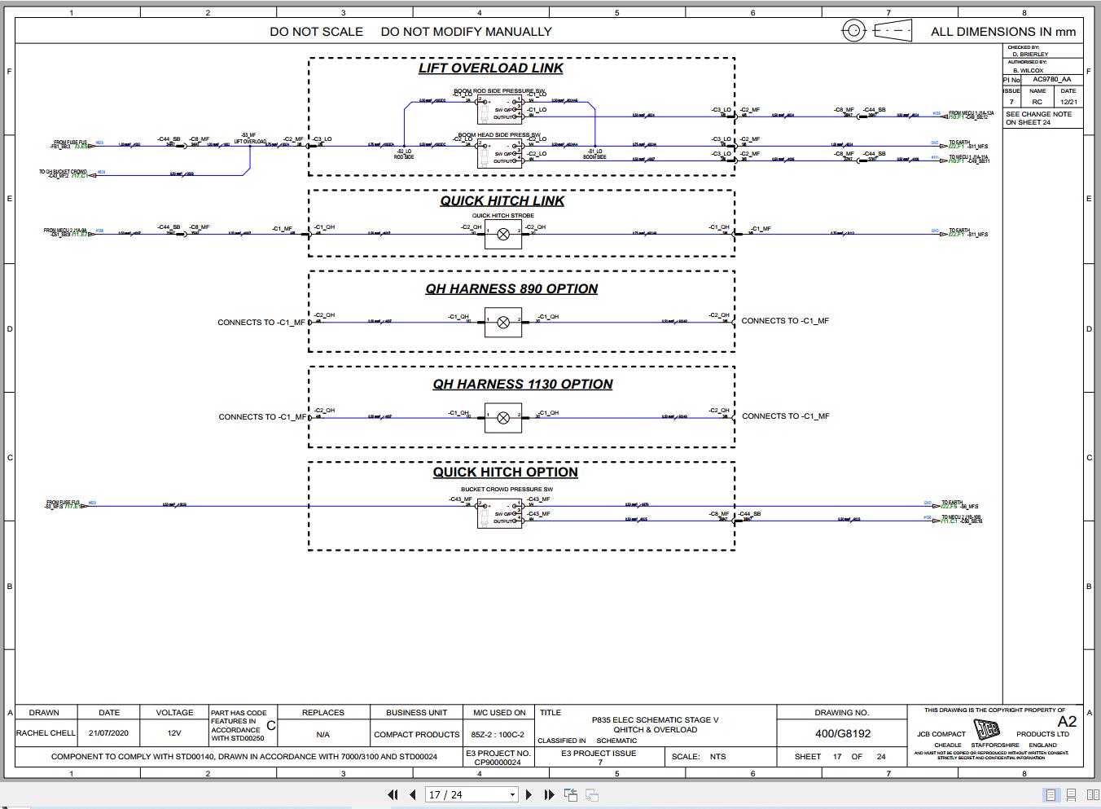Click the BOOM HEAD SIDE PRESS SW symbol

pos(498,153)
